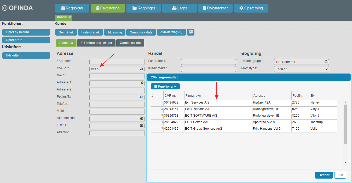This screenshot has width=352, height=183.
Task: Open the Fakturering menu
Action: (x=108, y=8)
